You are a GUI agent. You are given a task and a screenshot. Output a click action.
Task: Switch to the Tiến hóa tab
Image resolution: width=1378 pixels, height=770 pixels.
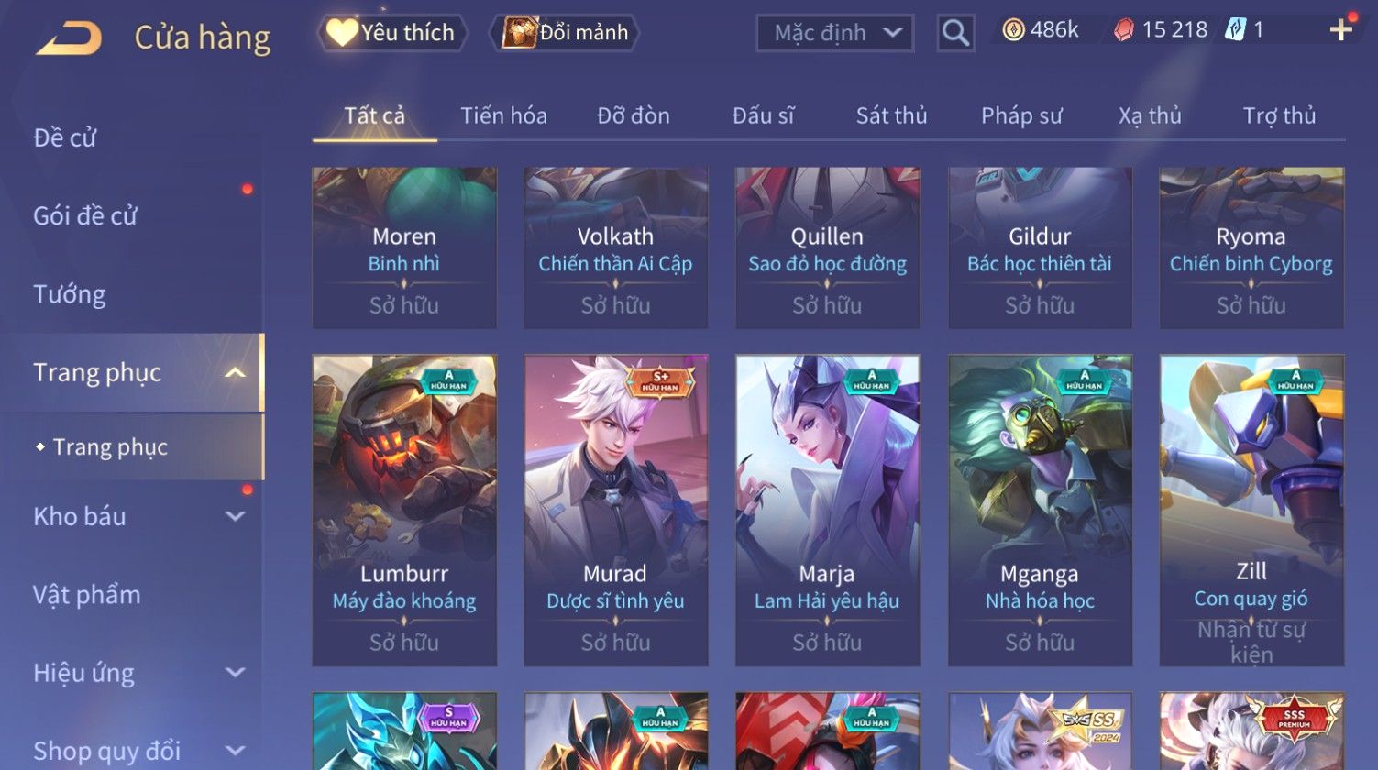(503, 115)
